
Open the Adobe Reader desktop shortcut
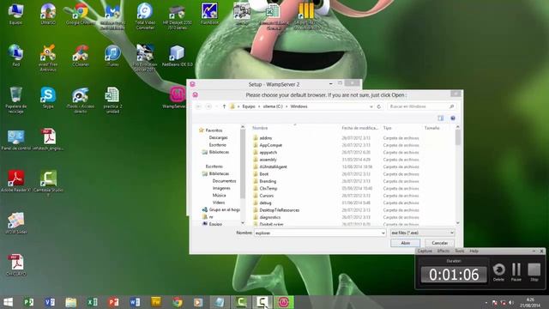pos(15,181)
